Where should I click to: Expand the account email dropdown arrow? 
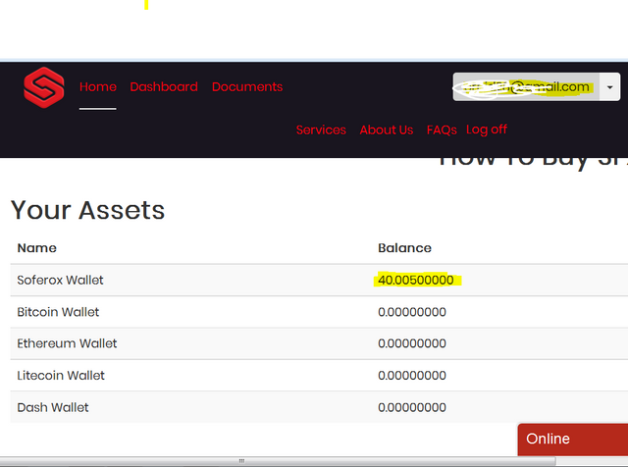click(609, 87)
